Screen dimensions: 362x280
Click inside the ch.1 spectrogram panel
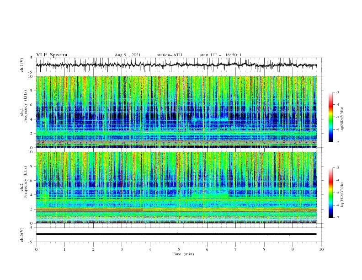176,112
